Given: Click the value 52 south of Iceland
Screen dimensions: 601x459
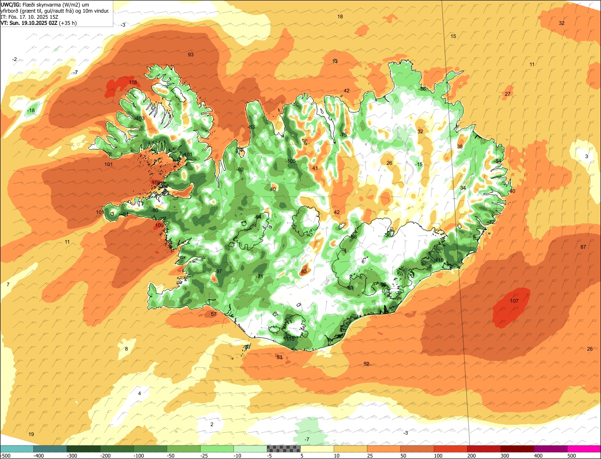Looking at the screenshot, I should click(x=366, y=364).
